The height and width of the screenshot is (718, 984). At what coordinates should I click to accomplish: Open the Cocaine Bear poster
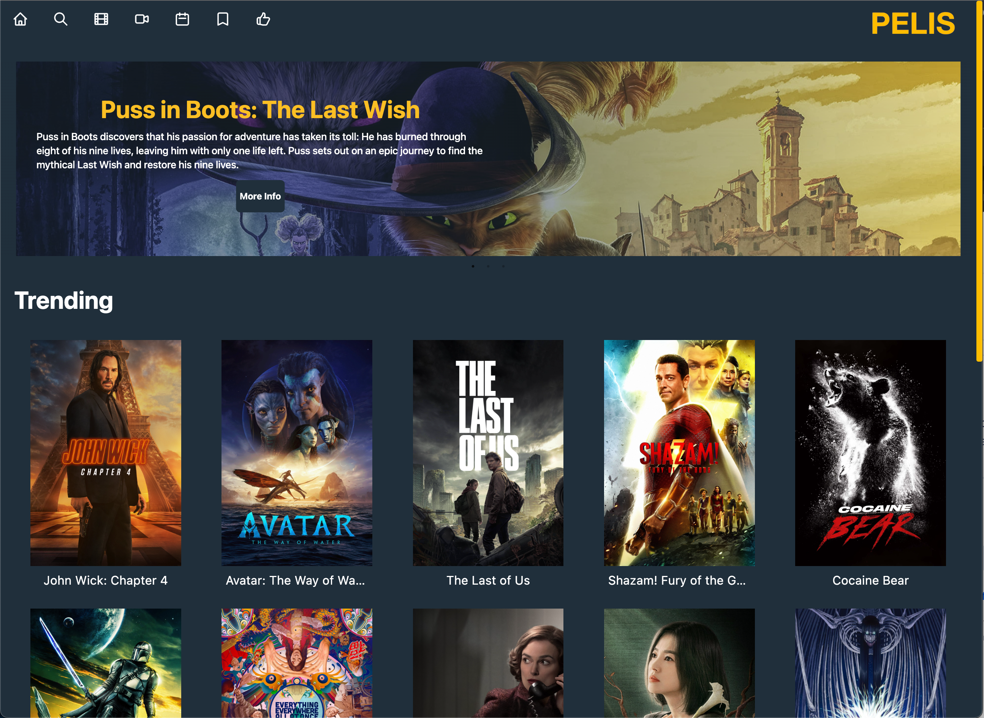click(x=870, y=453)
